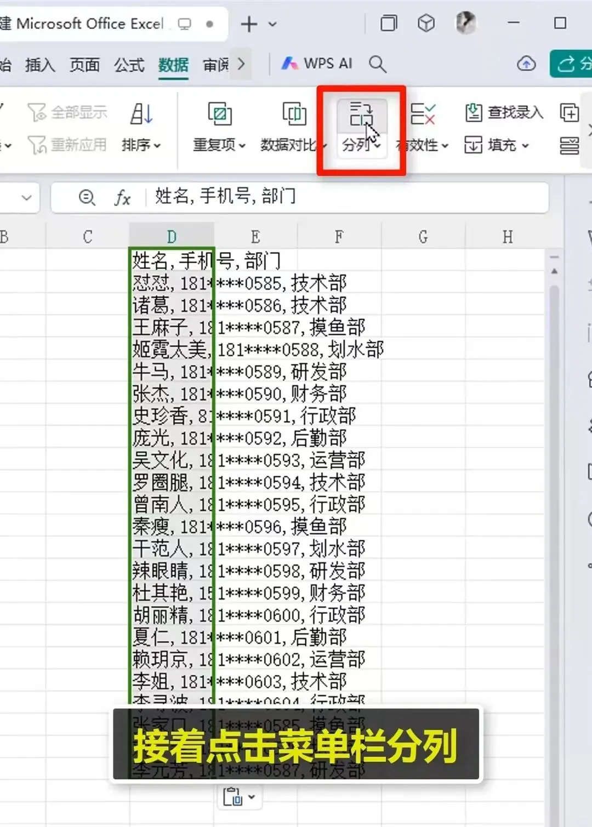Click the cell starting with 史珍香
592x827 pixels.
(172, 415)
